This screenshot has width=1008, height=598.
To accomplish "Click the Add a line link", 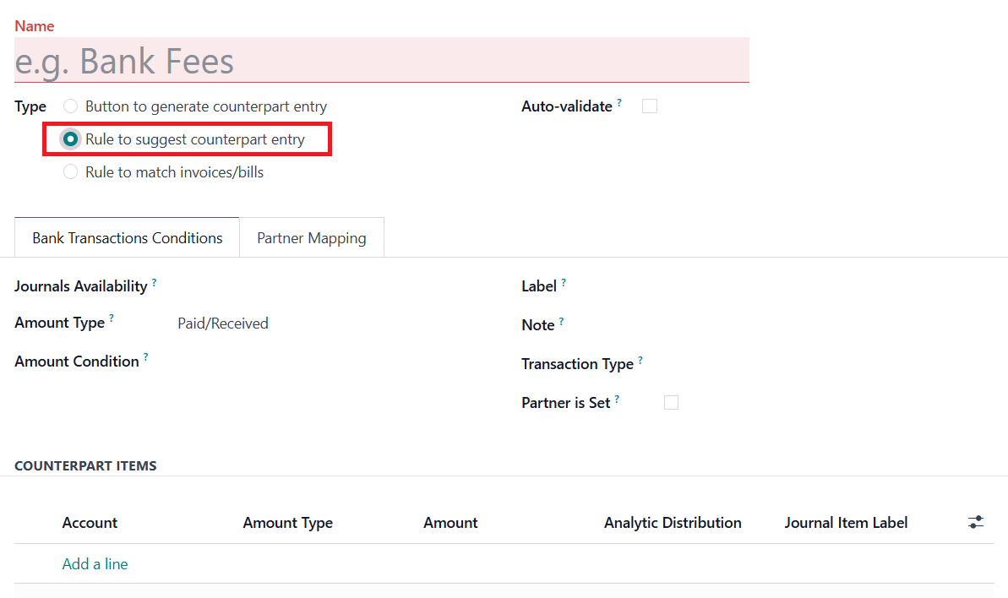I will pos(95,564).
